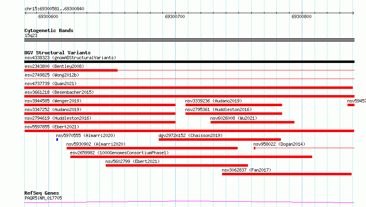Click nsv4737739 (Quan2021) label
366x207 pixels.
point(51,84)
